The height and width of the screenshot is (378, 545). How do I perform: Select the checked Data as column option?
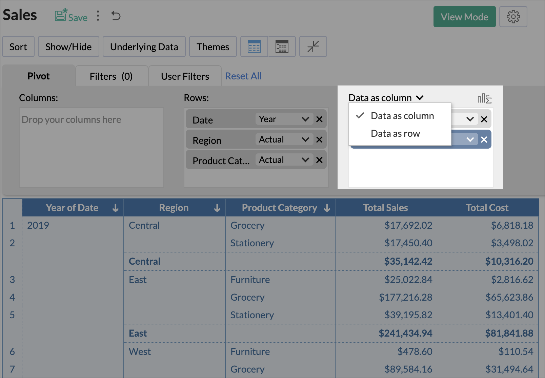(x=402, y=116)
